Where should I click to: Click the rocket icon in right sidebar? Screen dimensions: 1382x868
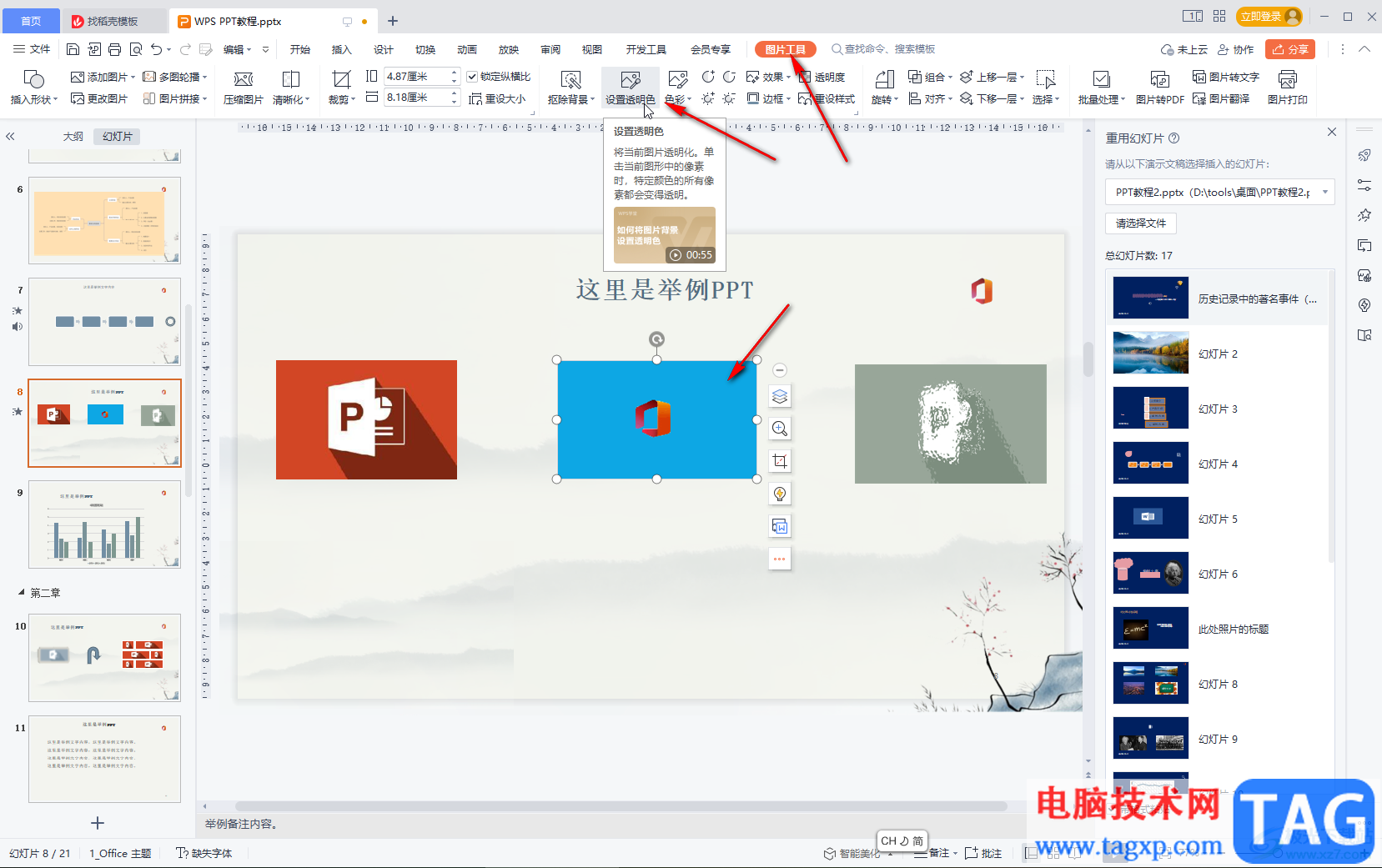[x=1364, y=155]
